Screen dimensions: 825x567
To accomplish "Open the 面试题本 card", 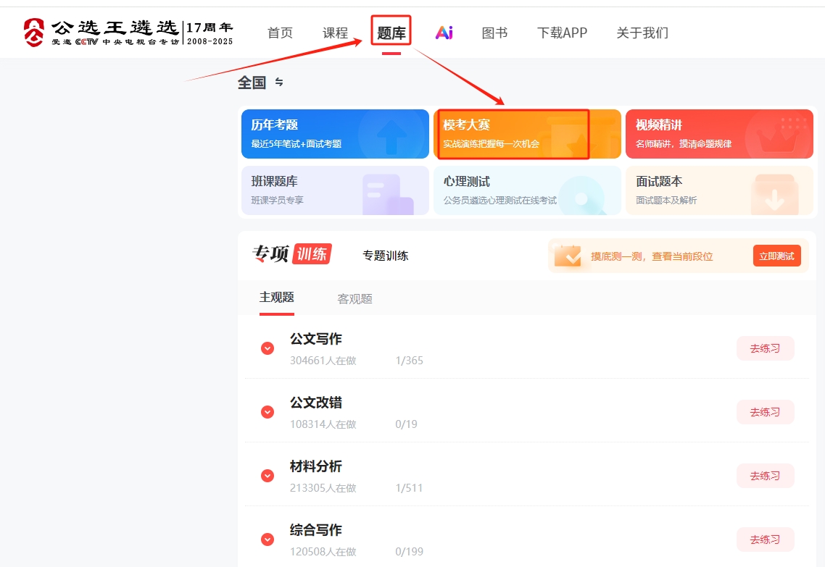I will [x=718, y=190].
